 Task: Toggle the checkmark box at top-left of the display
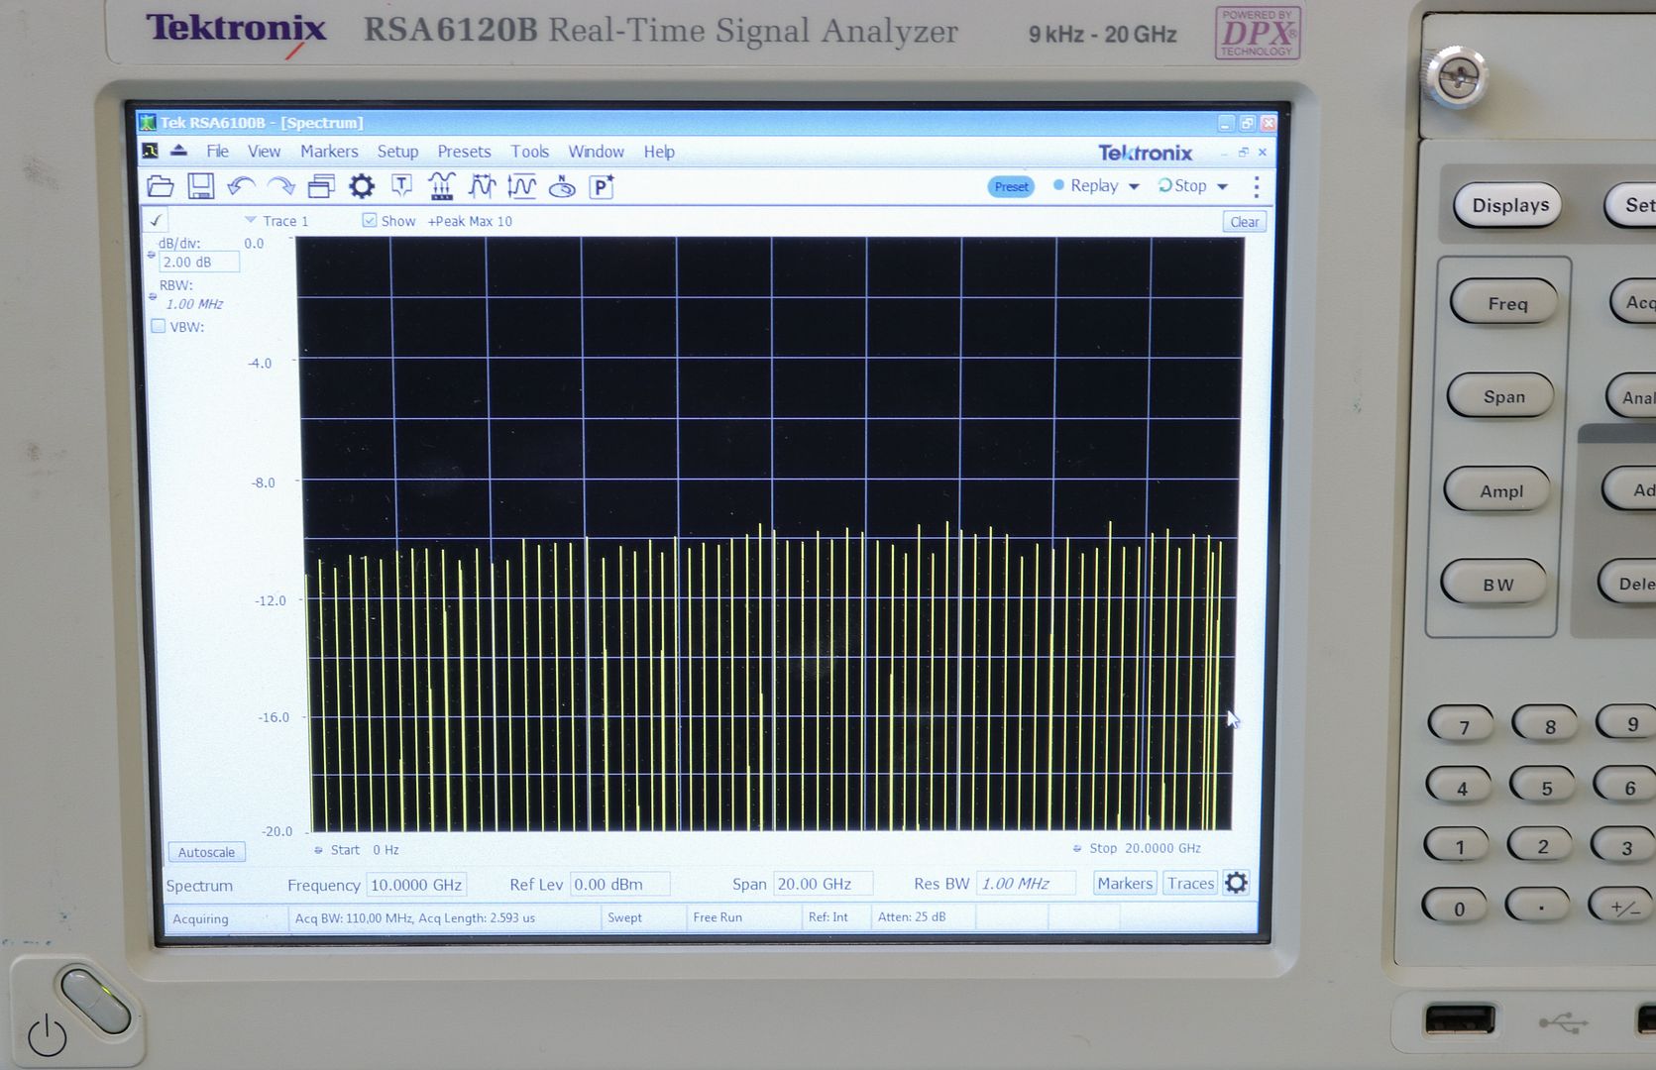coord(157,220)
